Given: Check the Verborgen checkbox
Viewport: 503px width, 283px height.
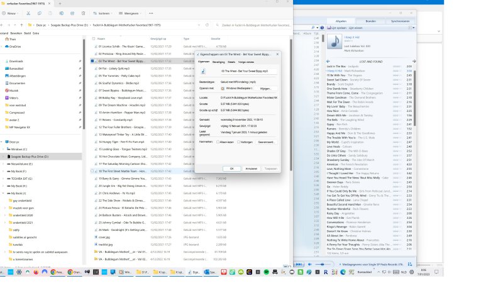Looking at the screenshot, I should click(x=240, y=142).
